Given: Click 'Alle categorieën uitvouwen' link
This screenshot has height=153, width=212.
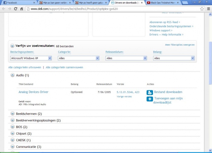Looking at the screenshot, I should click(25, 67).
